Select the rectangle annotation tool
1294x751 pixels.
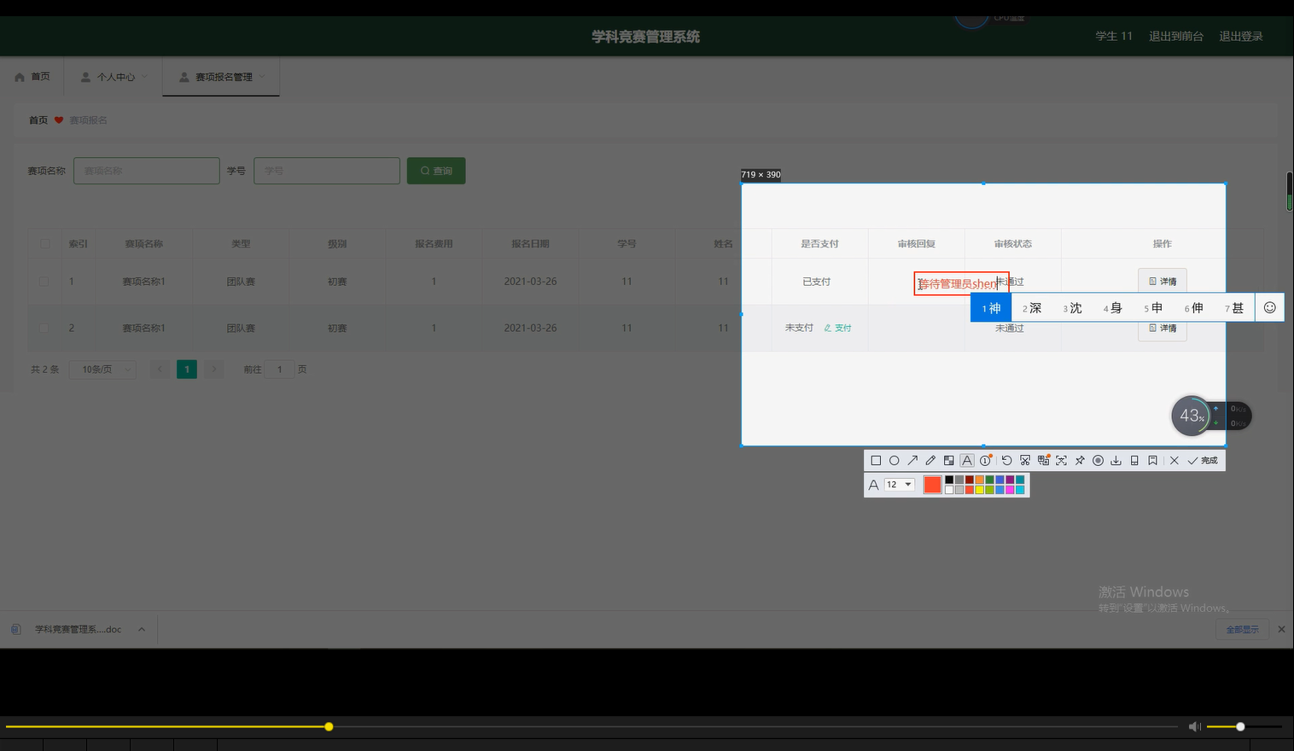point(876,460)
